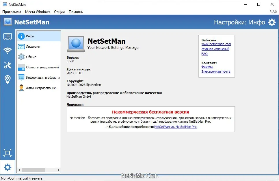Click the copyright text 2004-2023 Ilja Herlein
This screenshot has height=181, width=279.
tap(84, 85)
